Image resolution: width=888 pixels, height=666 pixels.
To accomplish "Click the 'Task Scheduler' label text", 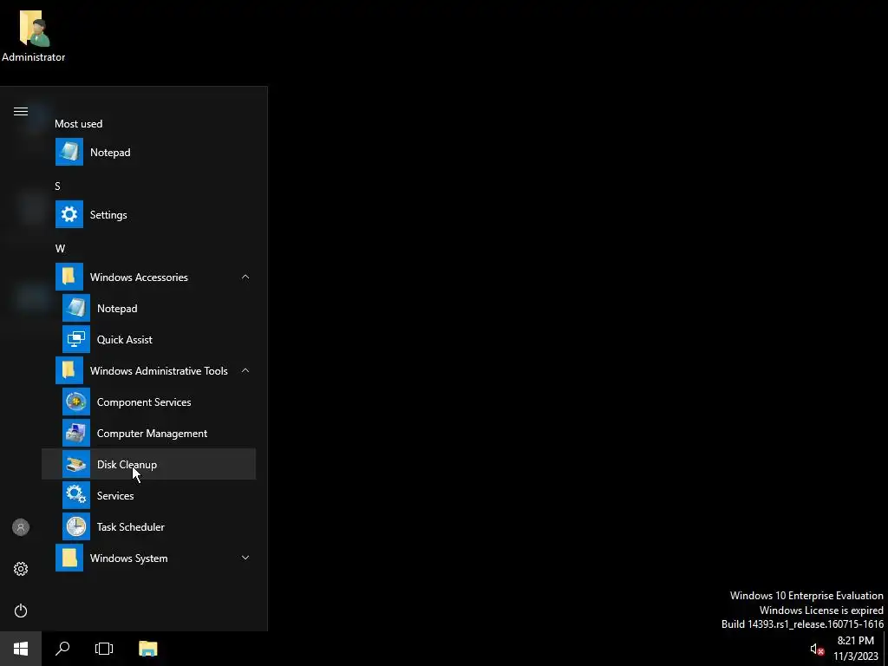I will coord(131,526).
